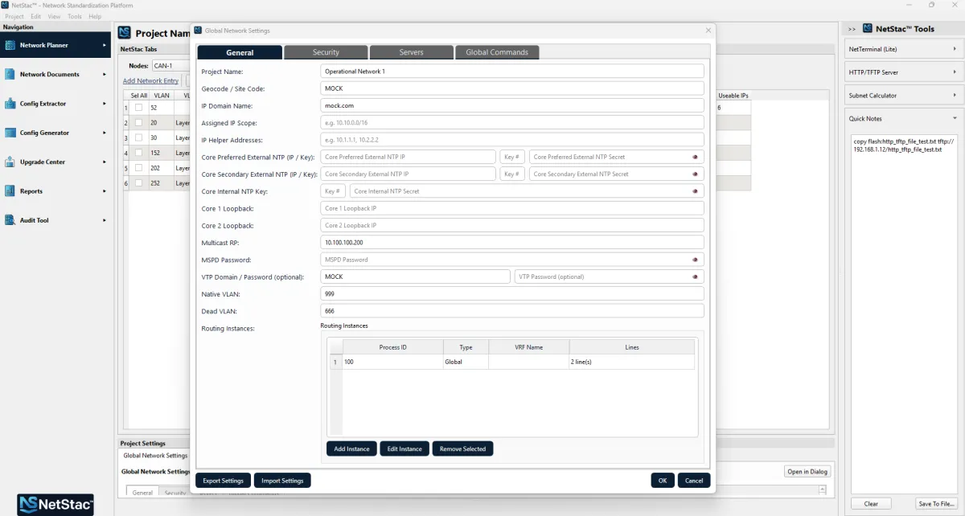Open the Nodes CAN-1 dropdown
The height and width of the screenshot is (516, 965).
170,66
